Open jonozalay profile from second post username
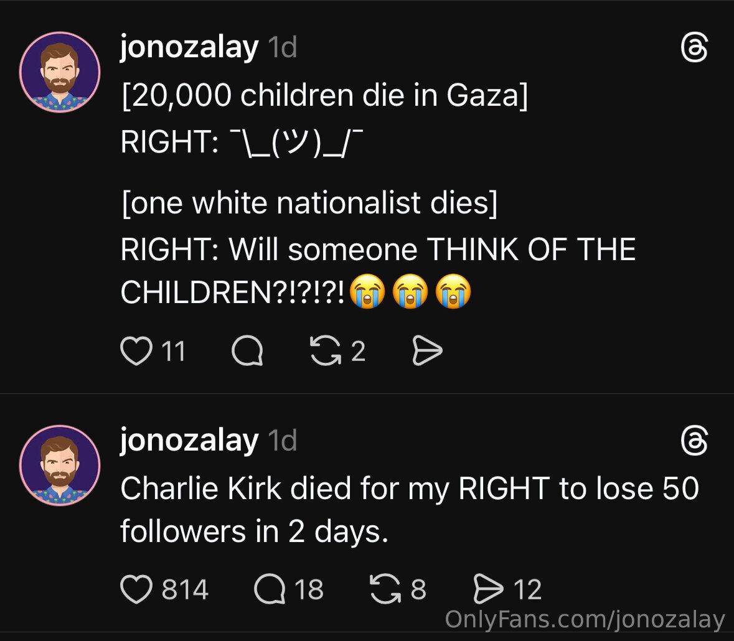 tap(189, 441)
